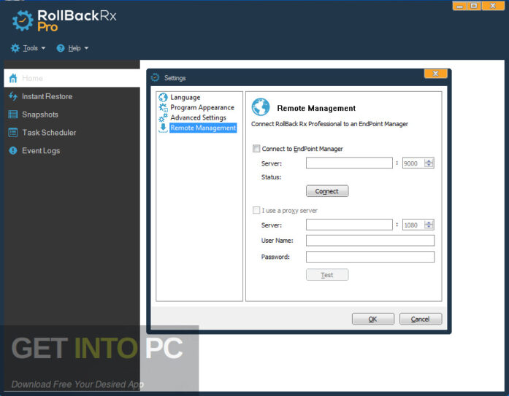Open the Tools dropdown menu

coord(28,48)
